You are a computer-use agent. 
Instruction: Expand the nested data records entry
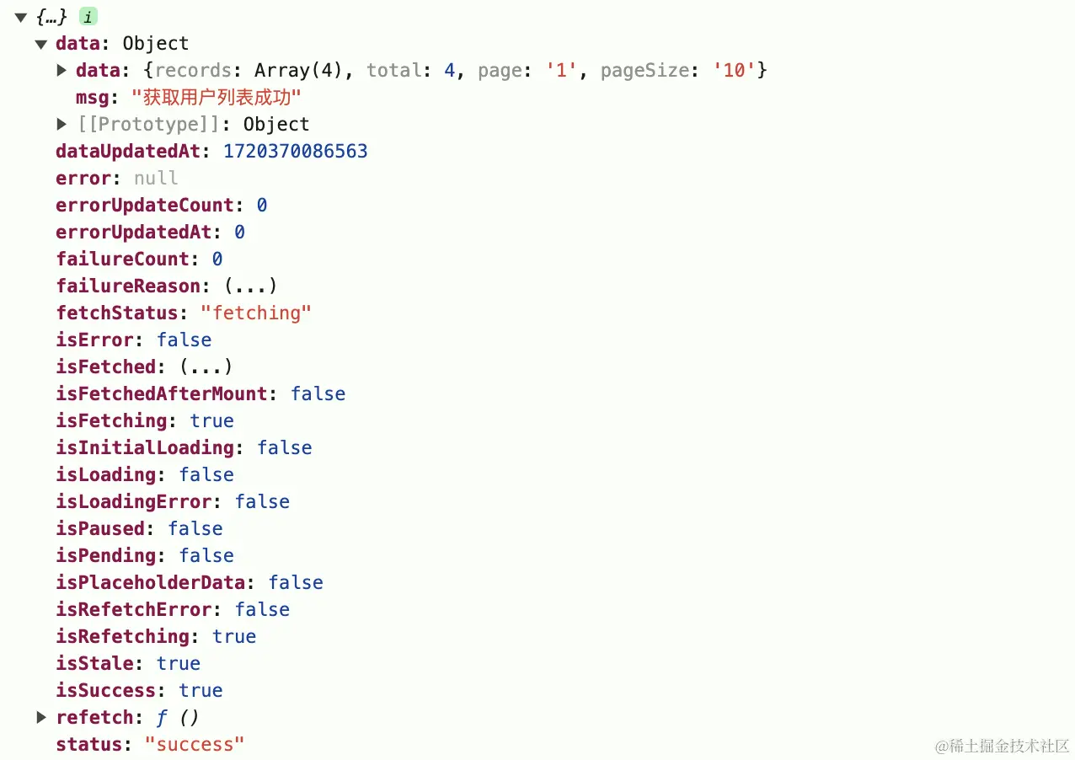coord(62,70)
